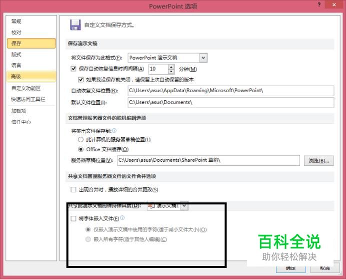Click the 共享文档管理服务器文件的文件合并选项 heading

(x=112, y=176)
